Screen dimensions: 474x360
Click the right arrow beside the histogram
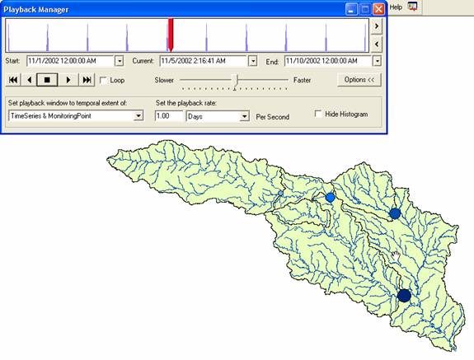coord(377,26)
